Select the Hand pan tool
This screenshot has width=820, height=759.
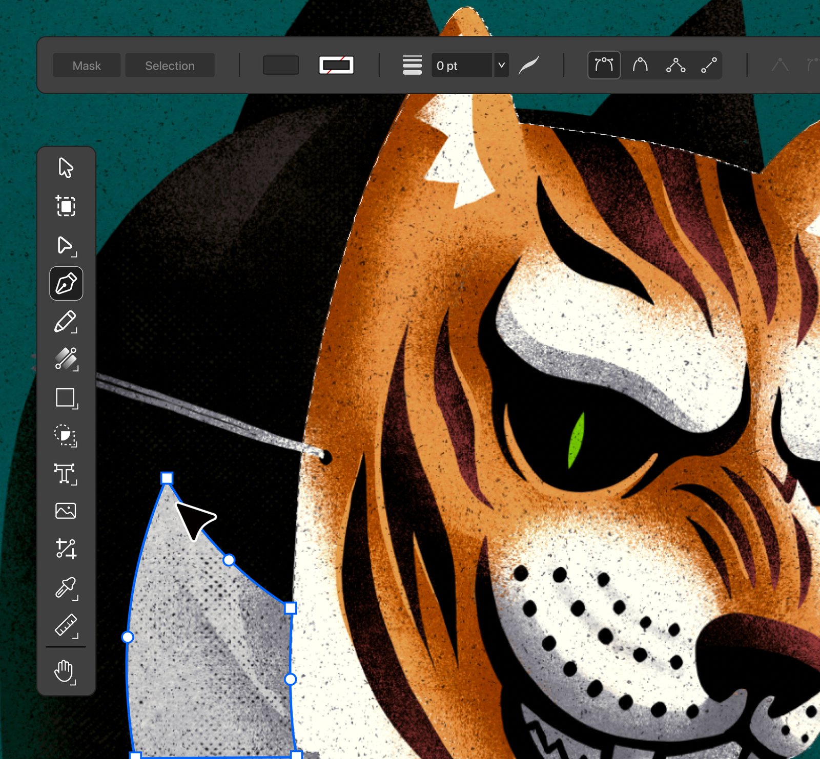point(65,671)
